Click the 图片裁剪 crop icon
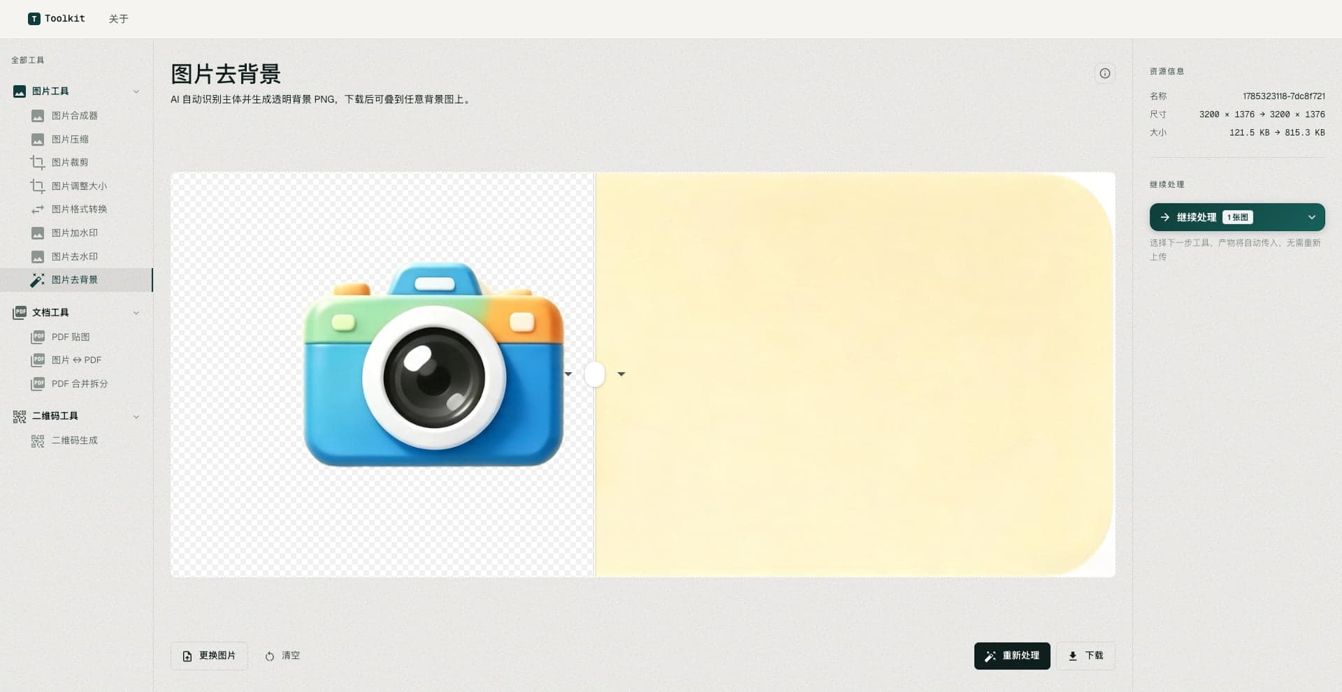Image resolution: width=1342 pixels, height=692 pixels. pyautogui.click(x=38, y=162)
